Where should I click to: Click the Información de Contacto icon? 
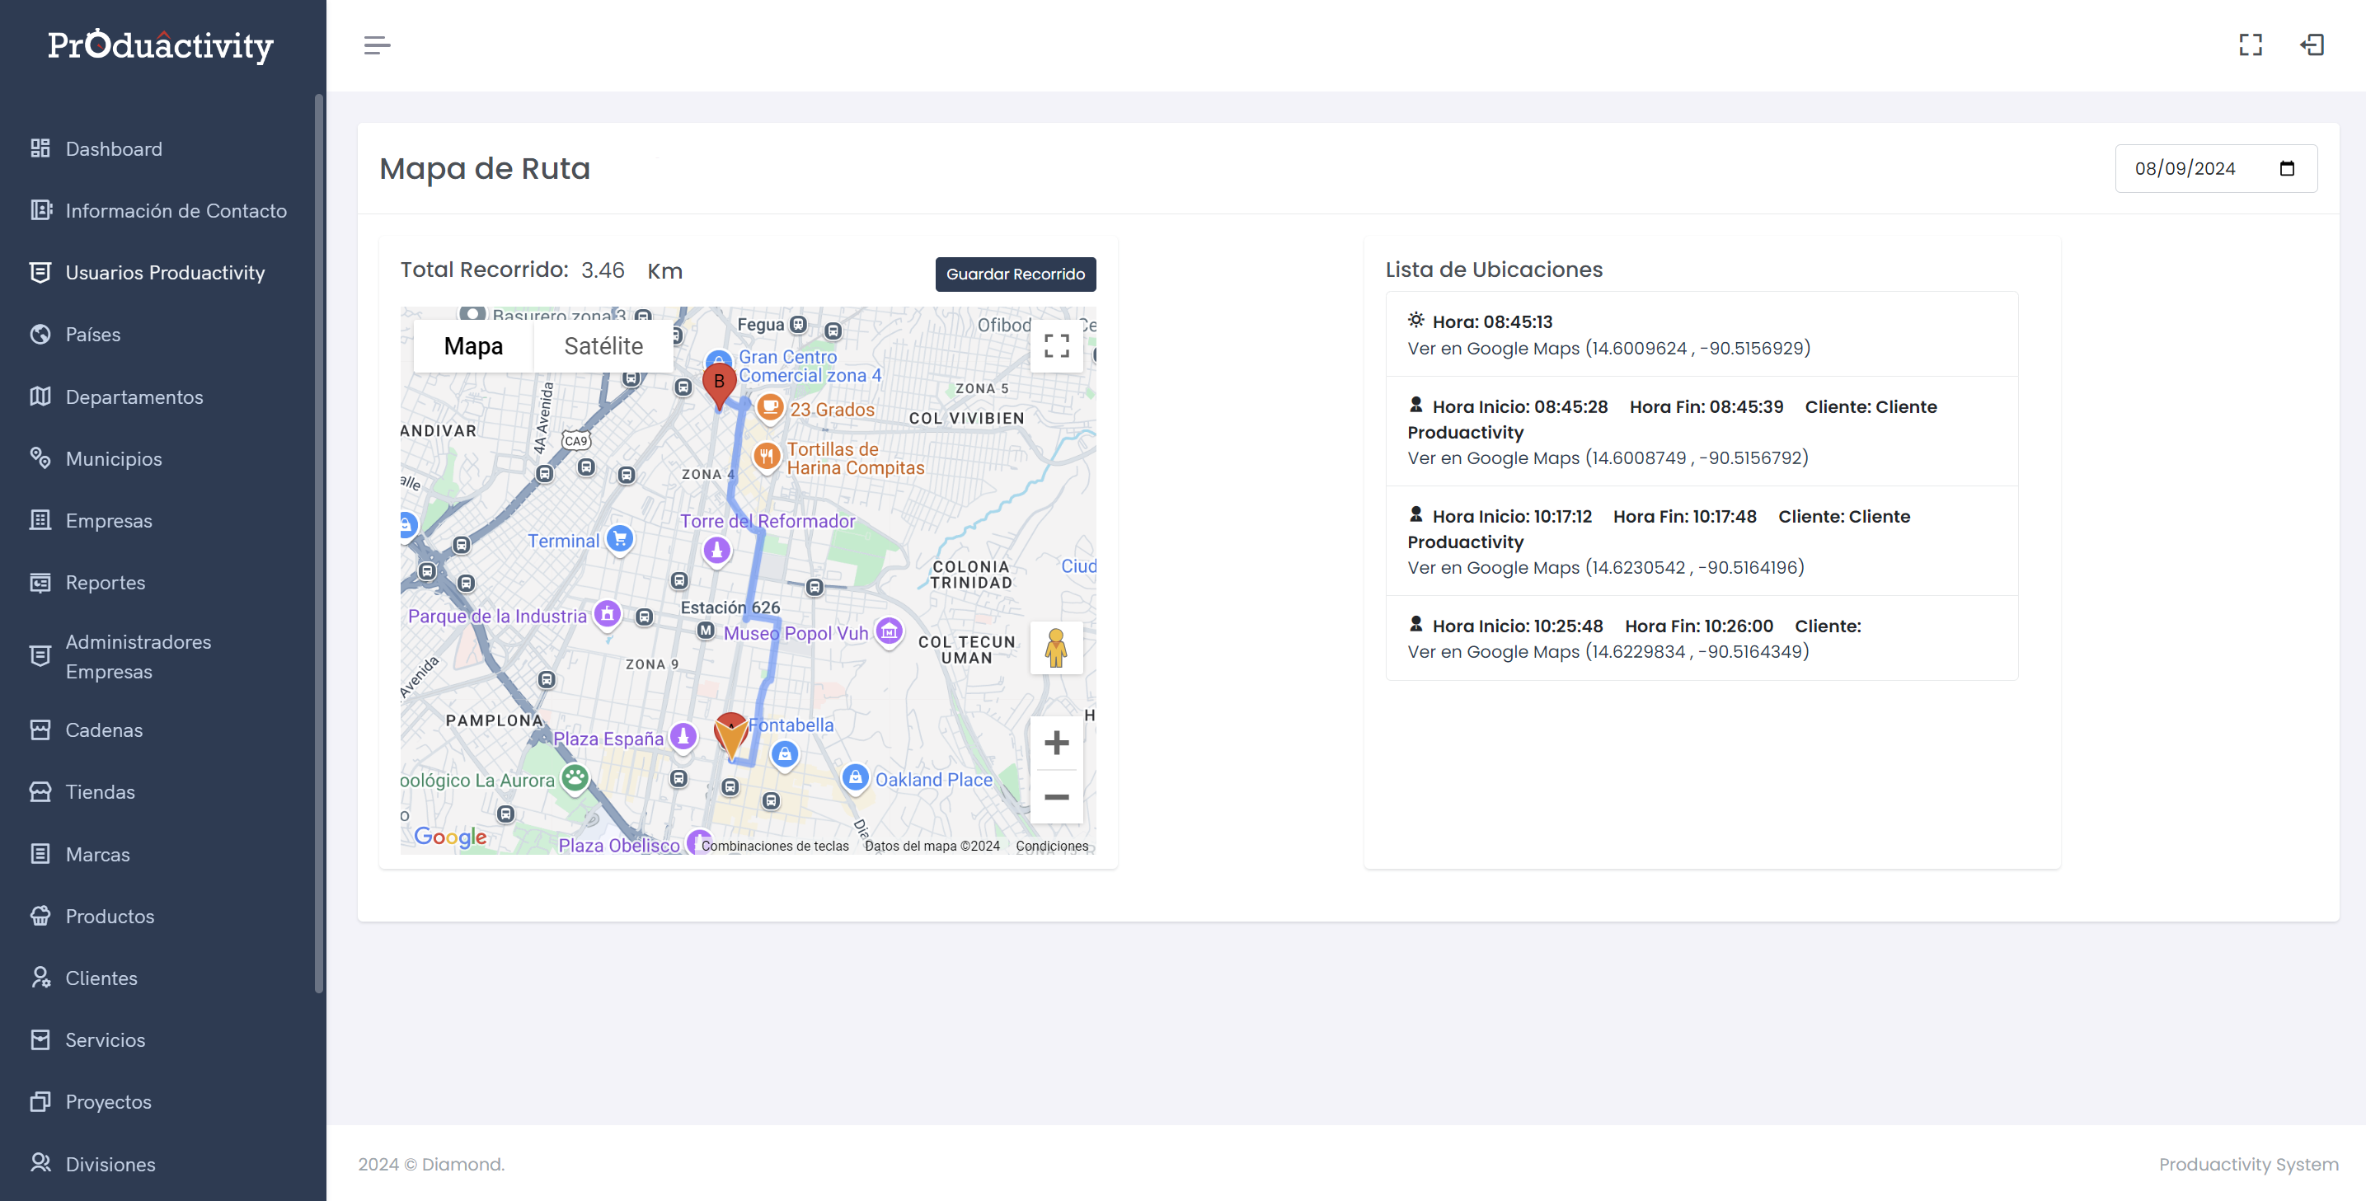(40, 210)
